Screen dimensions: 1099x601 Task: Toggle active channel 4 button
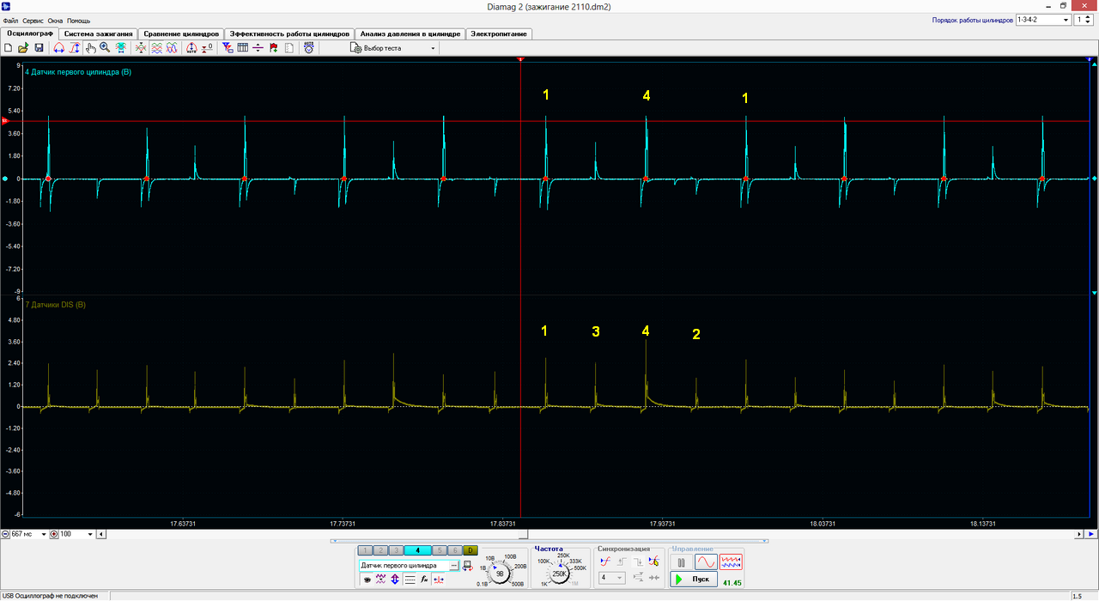417,550
